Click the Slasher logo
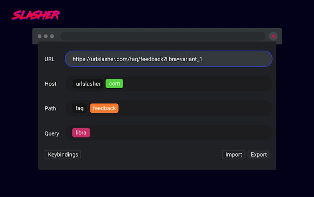This screenshot has width=314, height=197. click(36, 15)
